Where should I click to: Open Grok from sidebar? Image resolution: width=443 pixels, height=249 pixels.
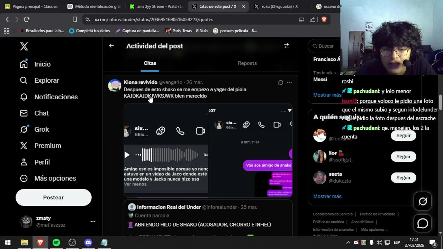pos(34,129)
